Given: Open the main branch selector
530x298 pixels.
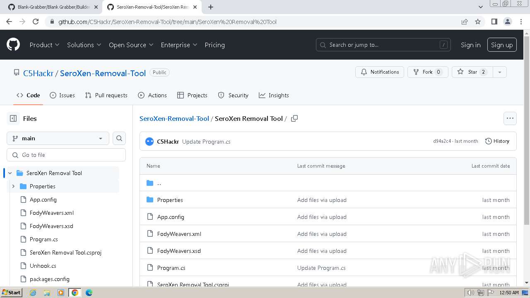Looking at the screenshot, I should pyautogui.click(x=58, y=138).
